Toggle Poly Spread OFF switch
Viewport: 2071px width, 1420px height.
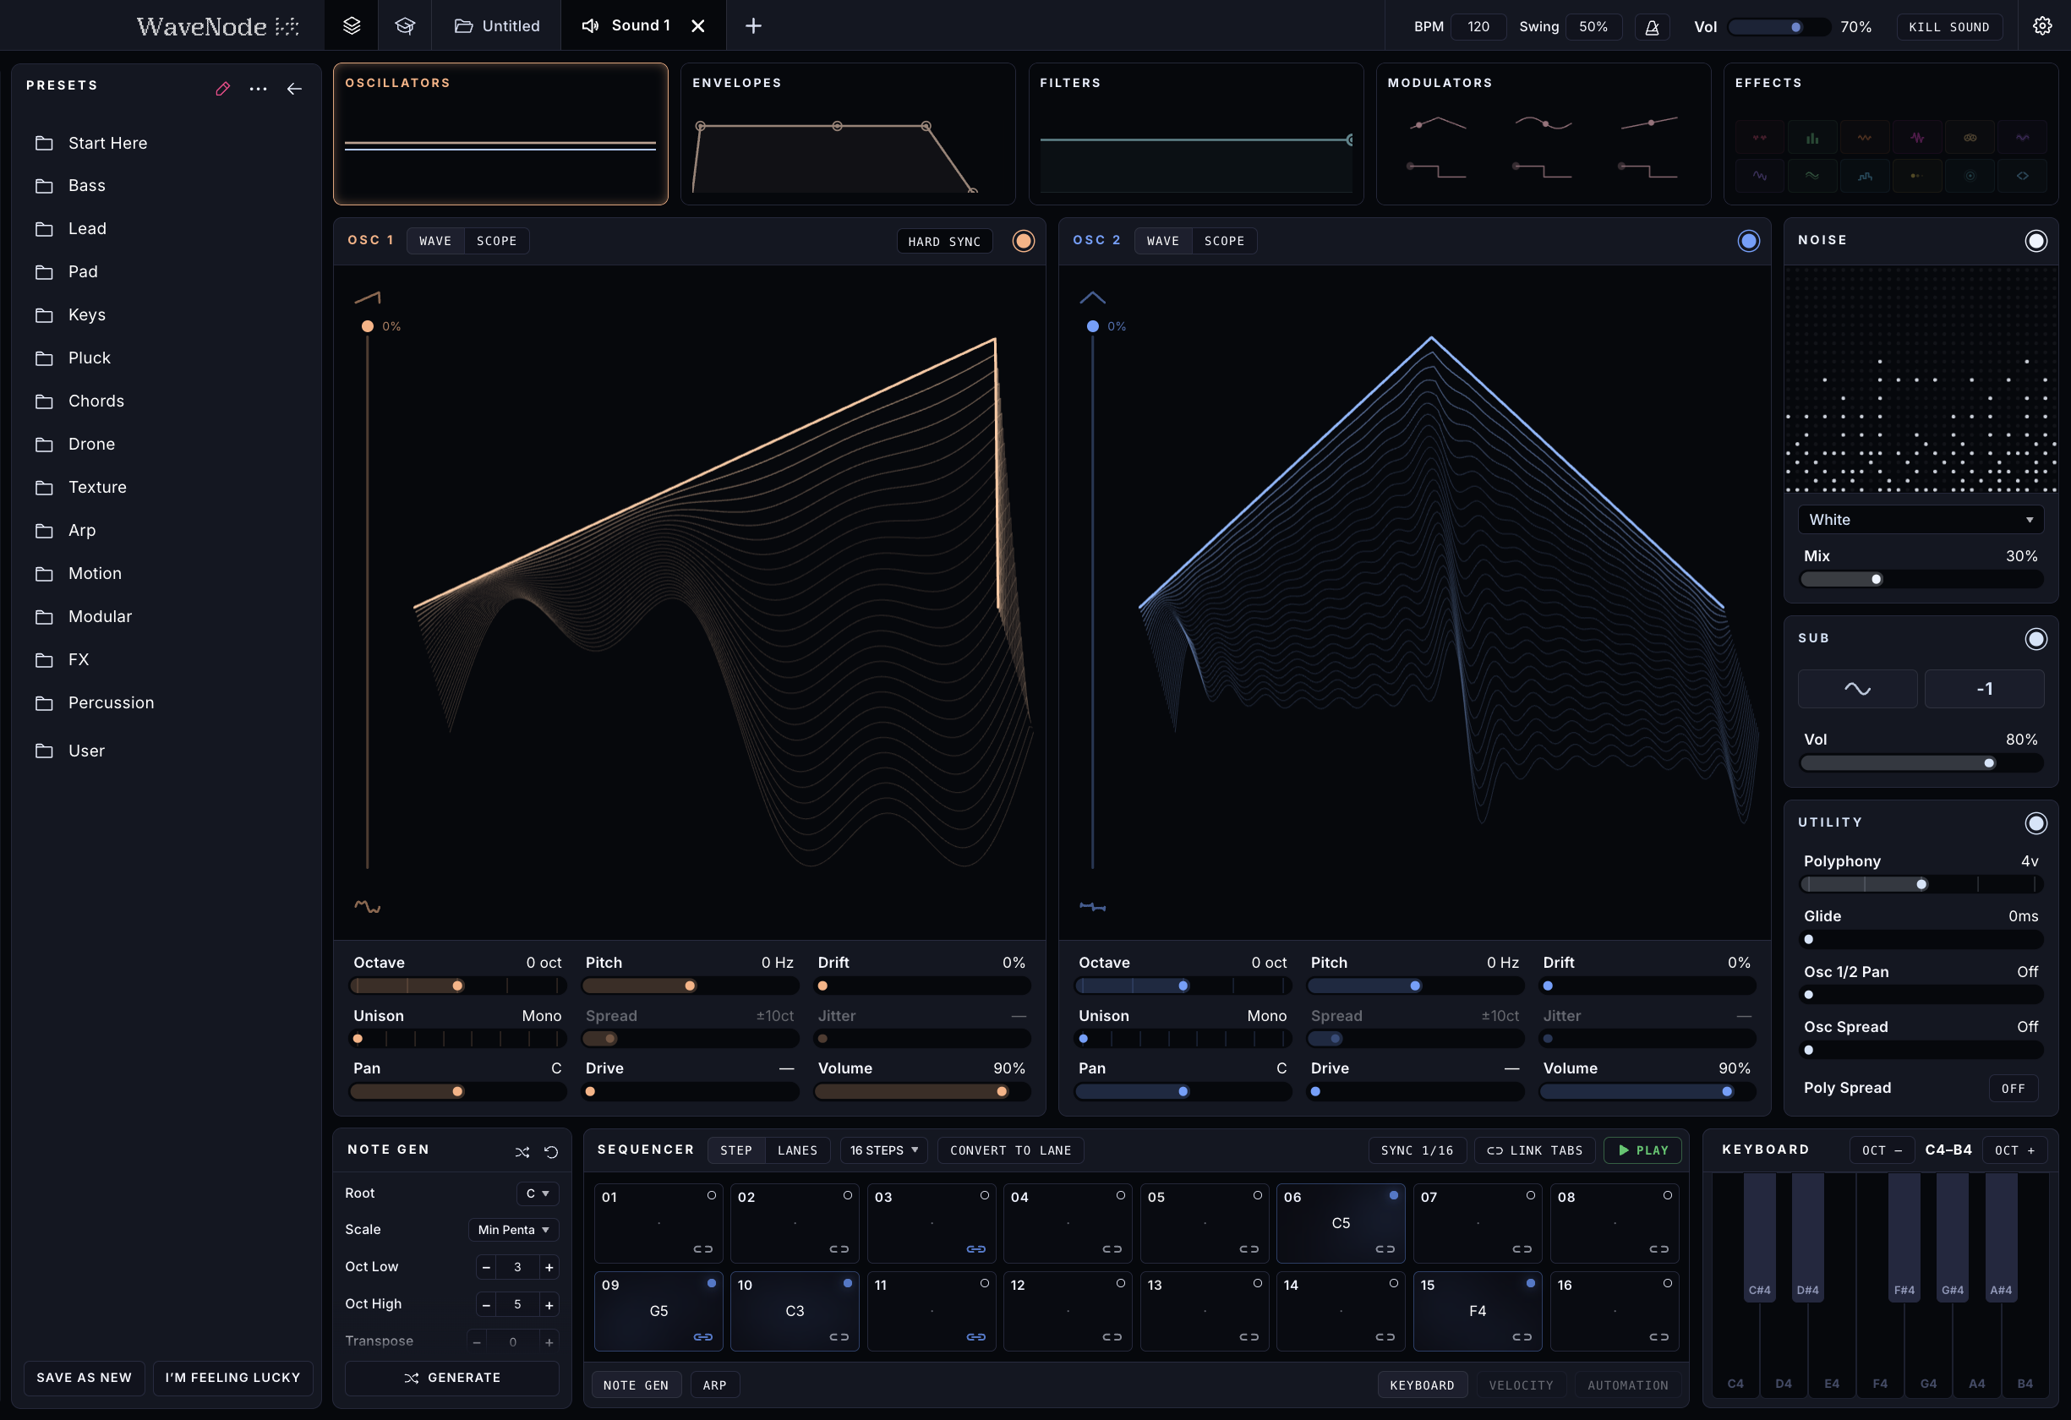point(2012,1089)
